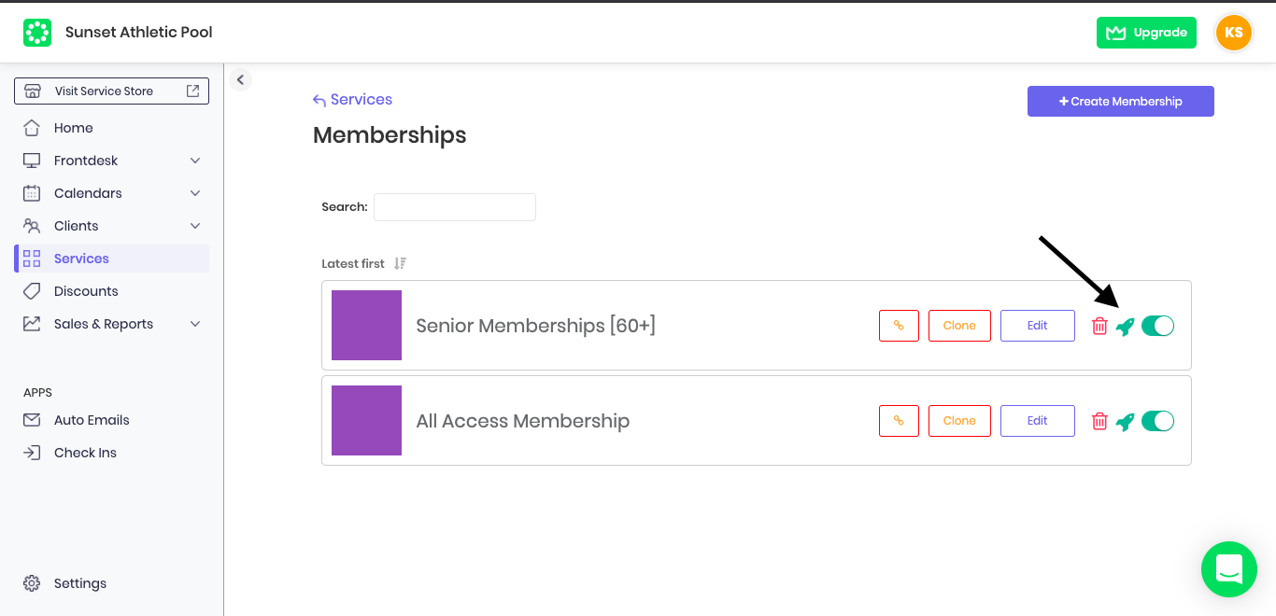The image size is (1276, 616).
Task: Disable the All Access Membership toggle
Action: tap(1157, 421)
